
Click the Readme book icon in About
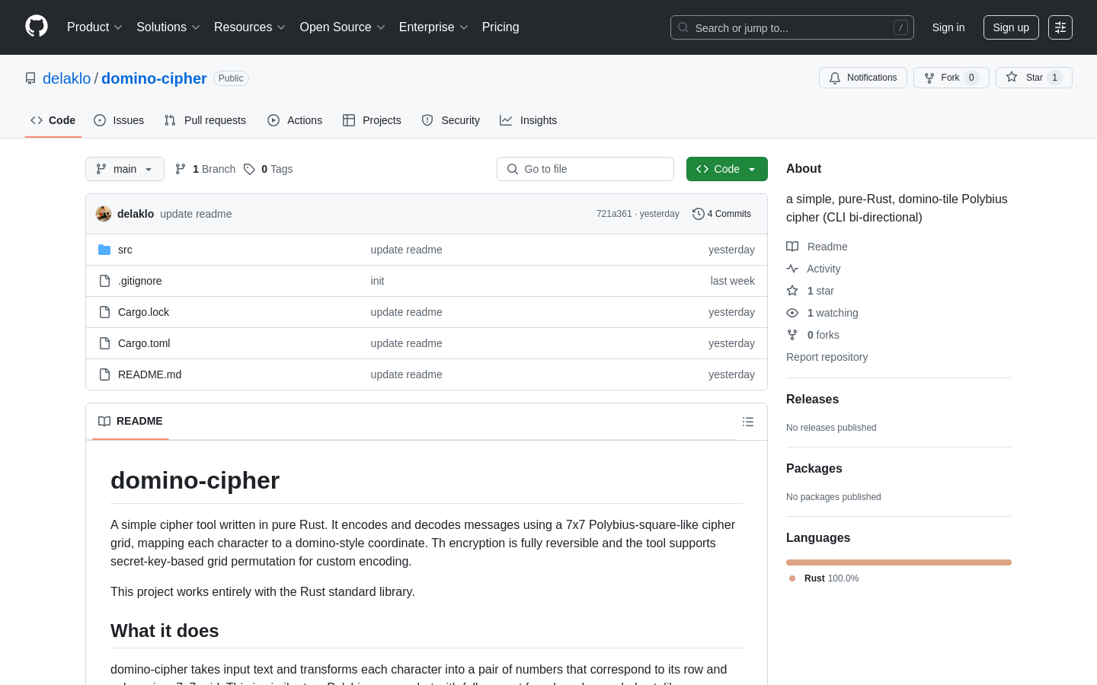792,247
